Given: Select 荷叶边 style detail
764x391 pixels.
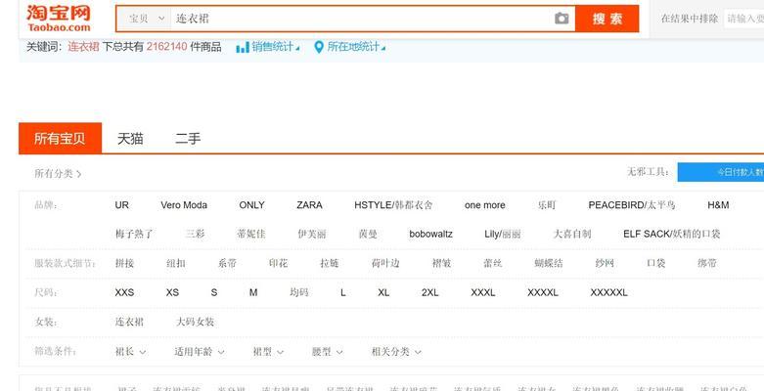Looking at the screenshot, I should [x=385, y=263].
